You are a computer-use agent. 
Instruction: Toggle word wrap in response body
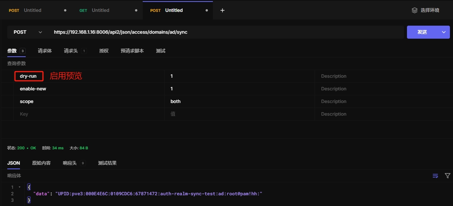point(435,176)
